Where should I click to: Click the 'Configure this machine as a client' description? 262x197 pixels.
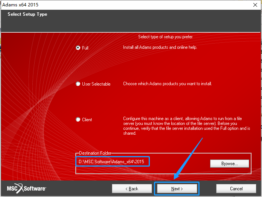tap(187, 126)
